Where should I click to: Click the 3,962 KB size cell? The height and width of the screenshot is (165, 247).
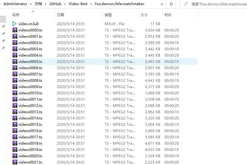pyautogui.click(x=153, y=112)
